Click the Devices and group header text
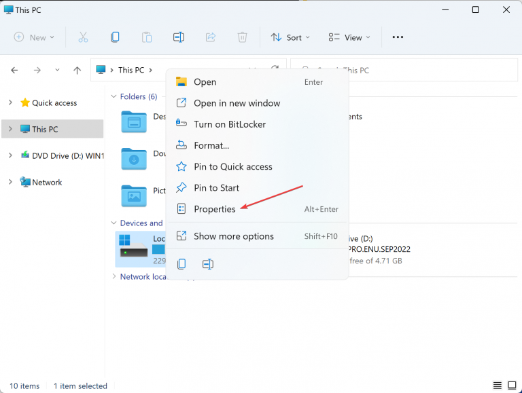Screen dimensions: 522x393 [141, 223]
